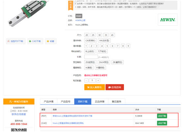Click the QR code in the sidebar
The image size is (184, 132).
coord(19,130)
